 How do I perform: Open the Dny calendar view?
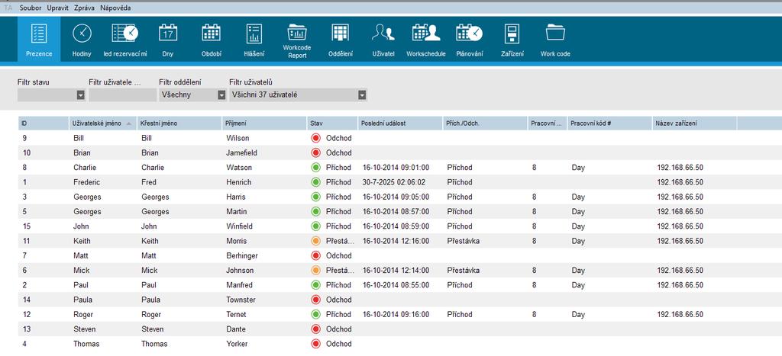168,40
